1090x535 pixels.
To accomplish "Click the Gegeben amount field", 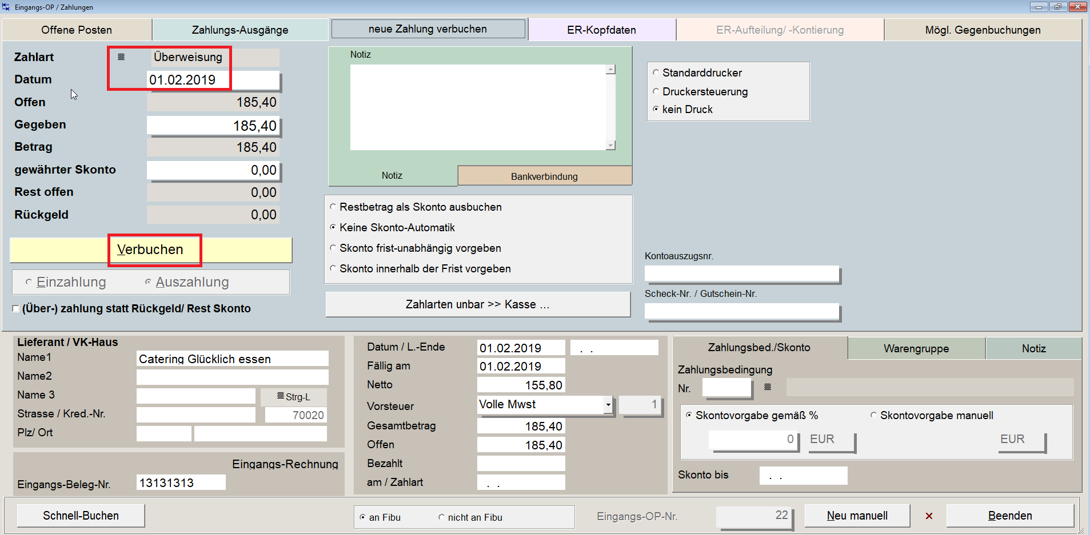I will pyautogui.click(x=213, y=126).
